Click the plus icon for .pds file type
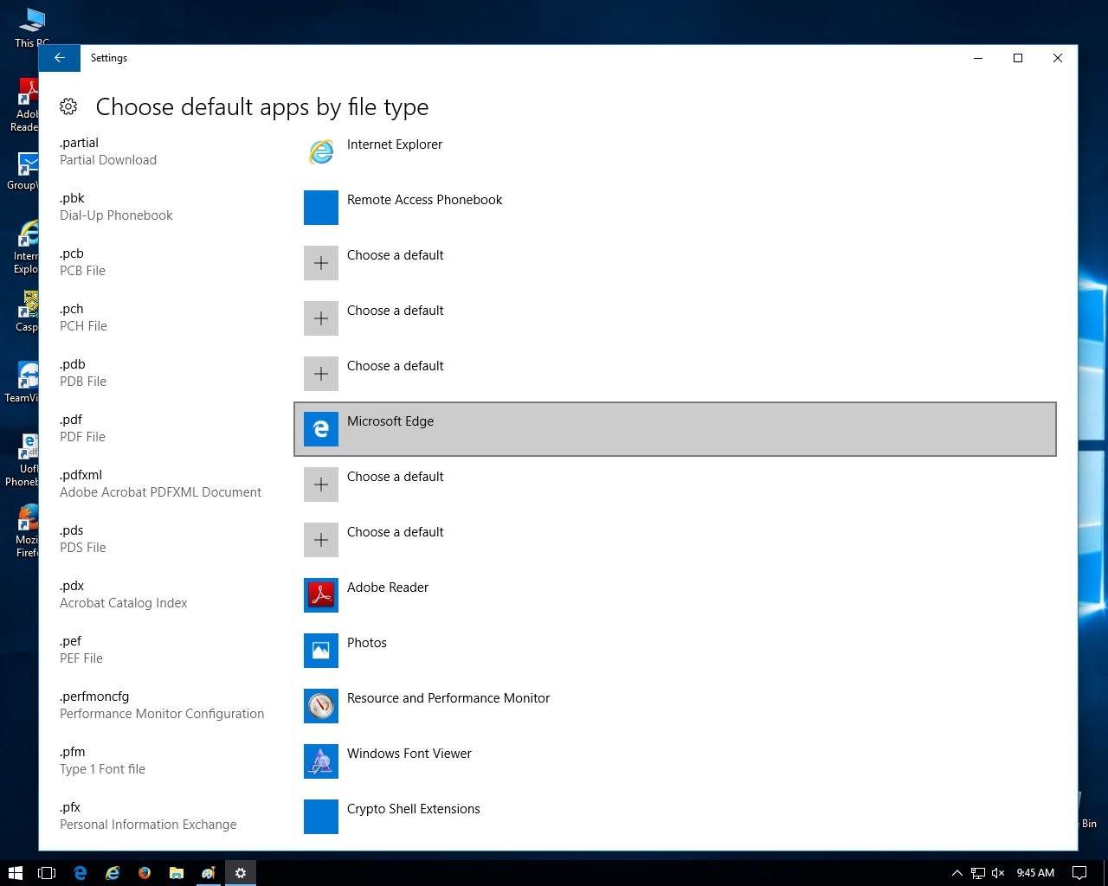1108x886 pixels. 321,540
